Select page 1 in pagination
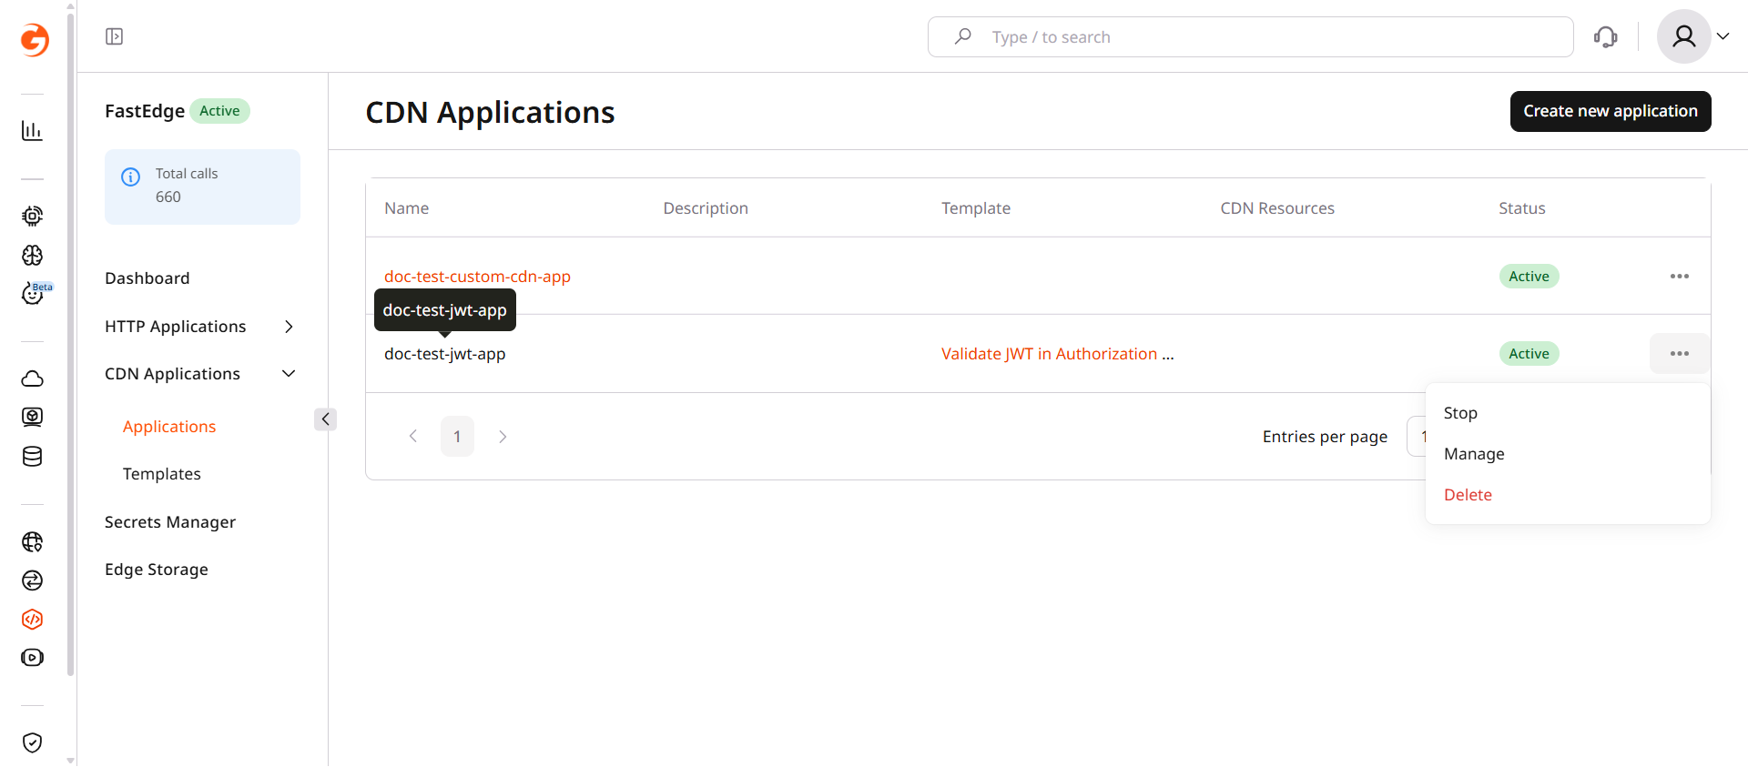Image resolution: width=1748 pixels, height=767 pixels. coord(457,437)
